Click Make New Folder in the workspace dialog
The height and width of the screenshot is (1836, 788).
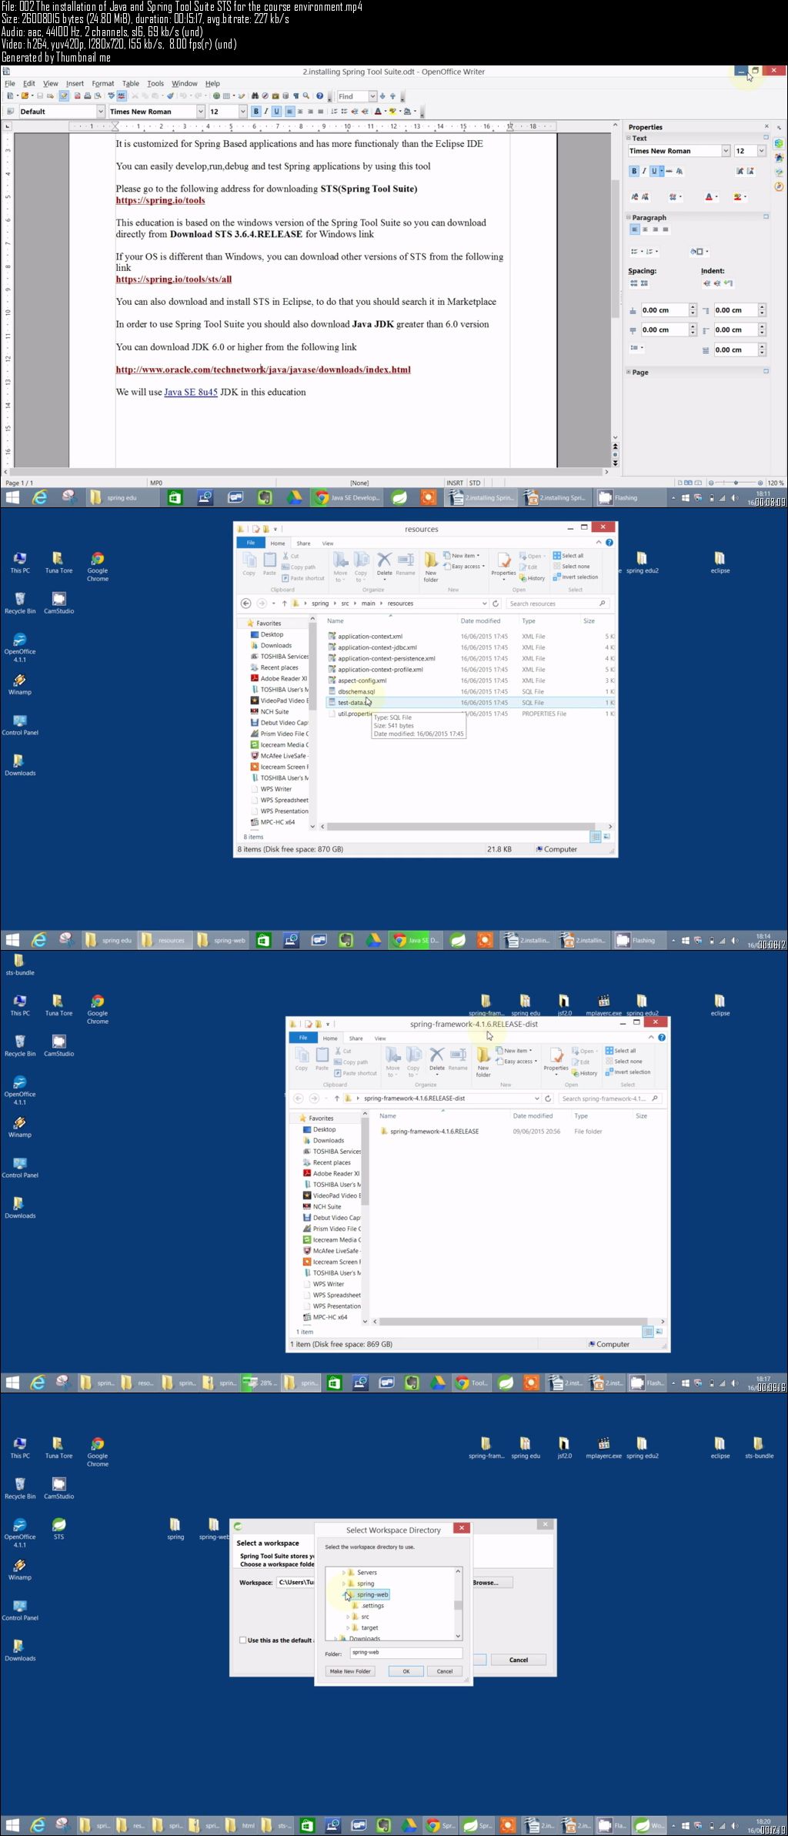pyautogui.click(x=350, y=1670)
